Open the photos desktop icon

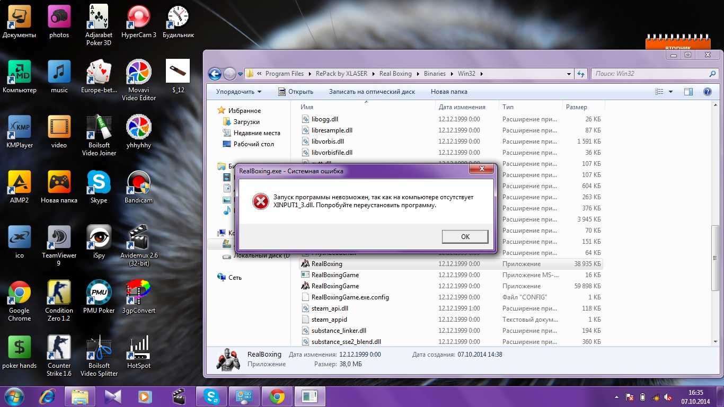coord(59,21)
